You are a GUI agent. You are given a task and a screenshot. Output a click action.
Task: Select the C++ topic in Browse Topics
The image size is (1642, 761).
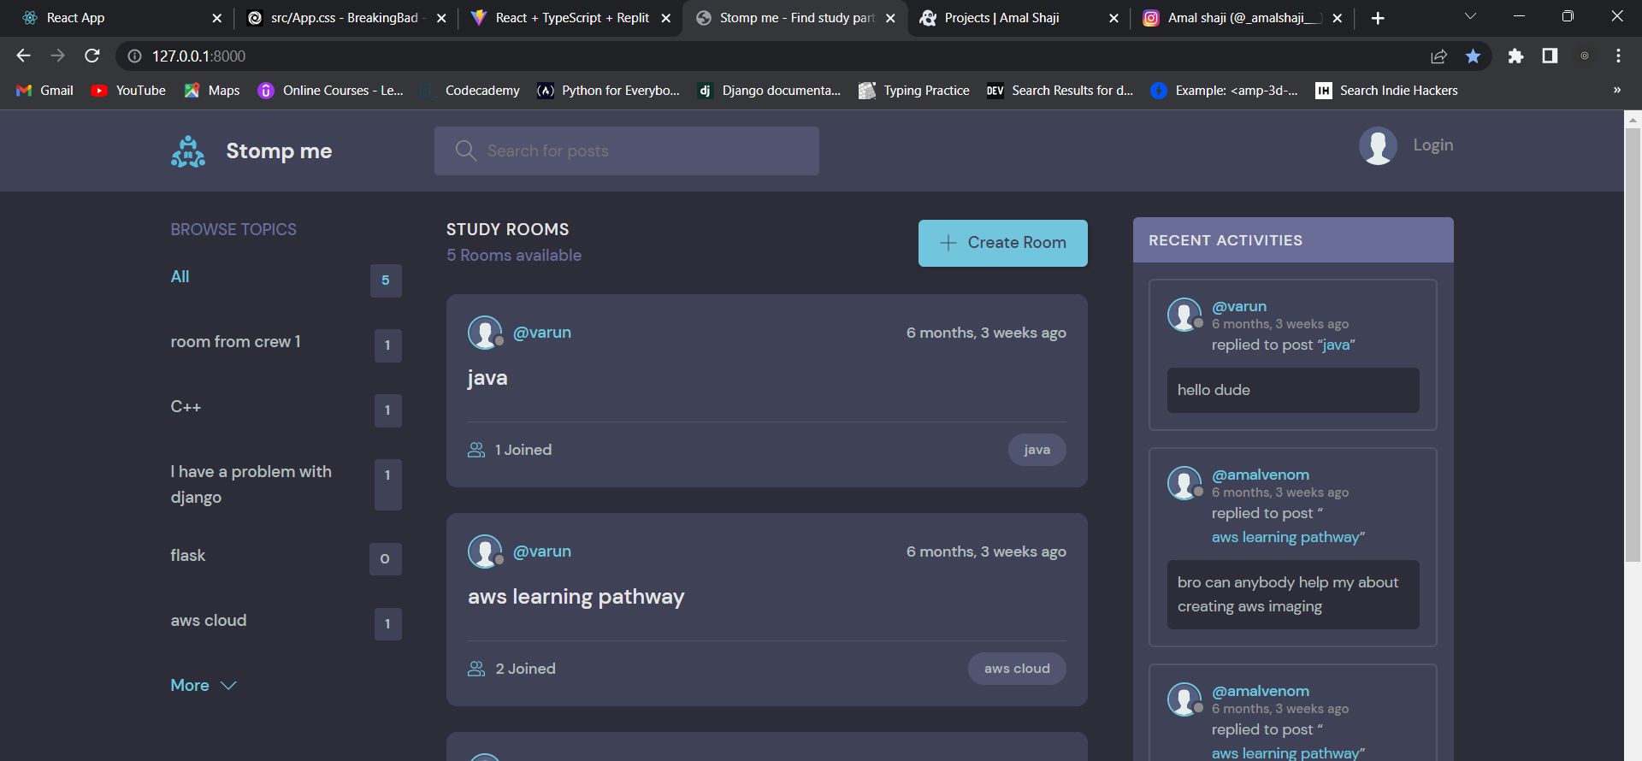pyautogui.click(x=186, y=407)
